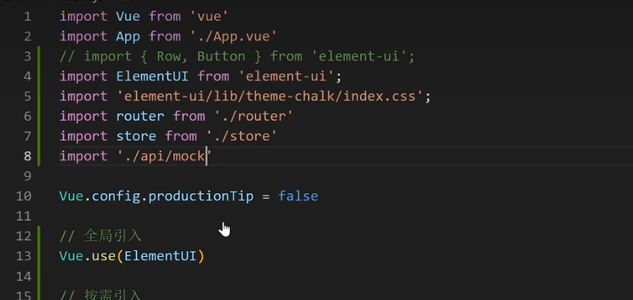This screenshot has height=300, width=633.
Task: Click line number 8 in the gutter
Action: 28,156
